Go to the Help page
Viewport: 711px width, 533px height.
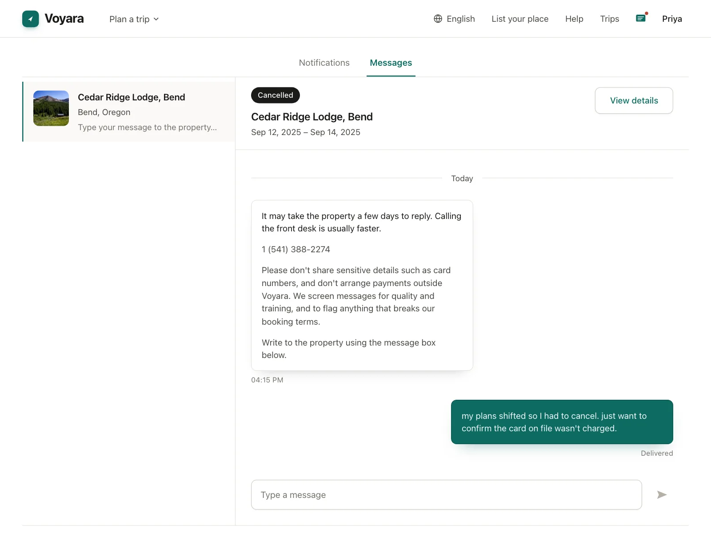pyautogui.click(x=574, y=19)
